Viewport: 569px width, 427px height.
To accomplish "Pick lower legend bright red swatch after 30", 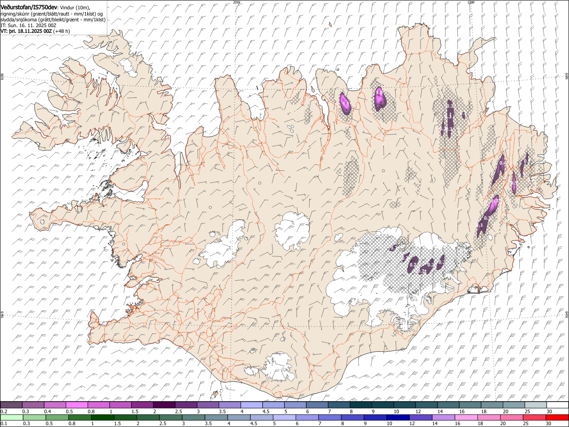I will (557, 417).
